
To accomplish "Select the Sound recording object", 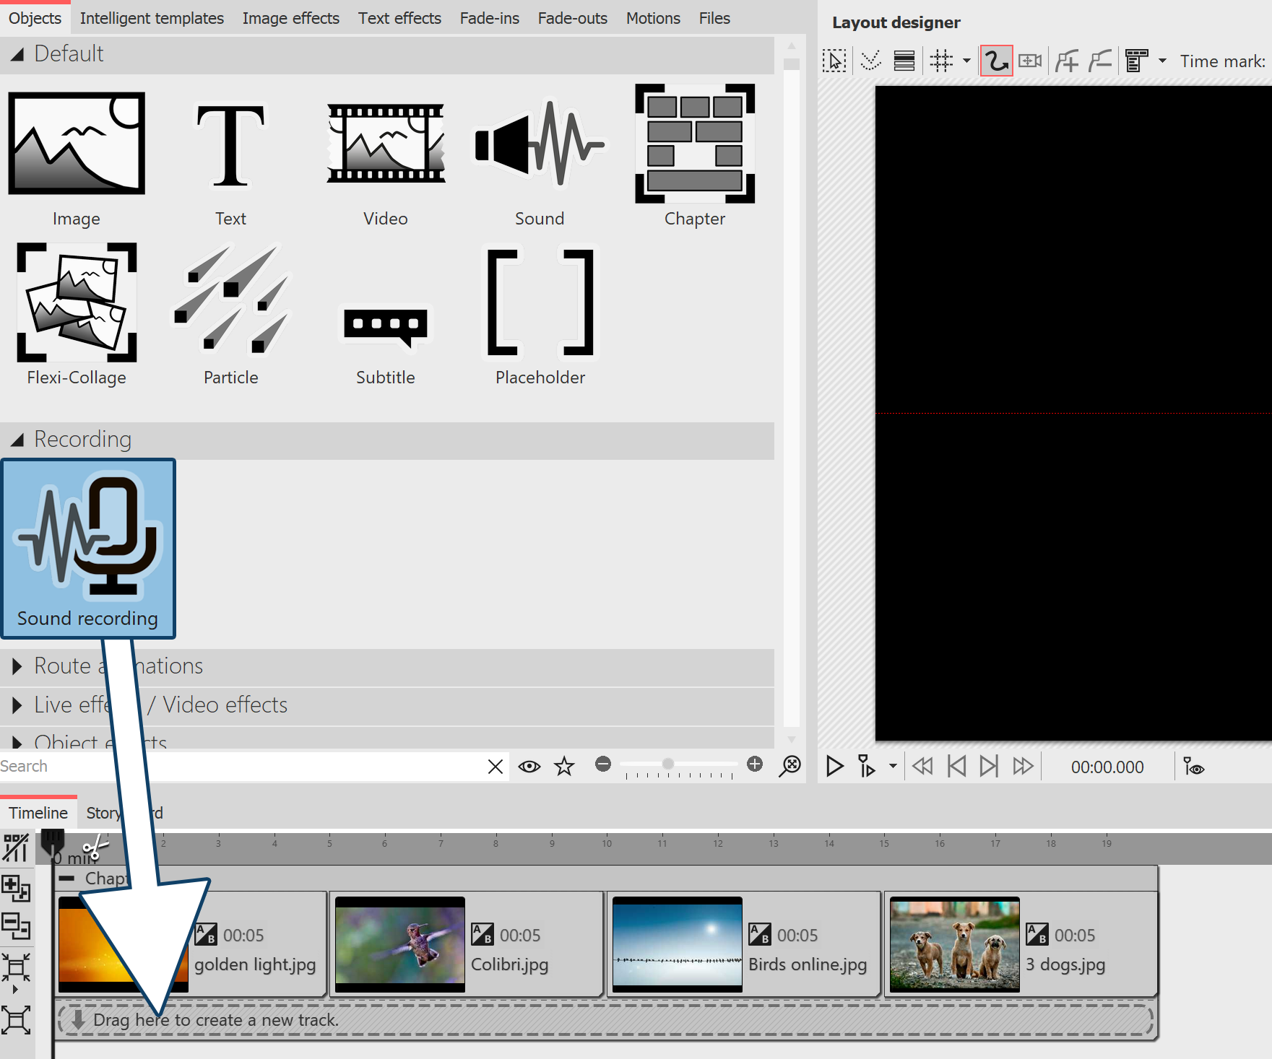I will pyautogui.click(x=88, y=548).
